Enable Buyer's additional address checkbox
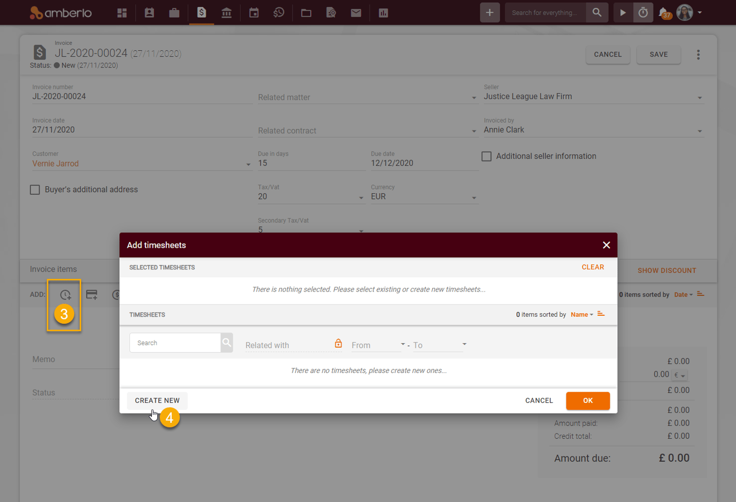 click(x=35, y=189)
